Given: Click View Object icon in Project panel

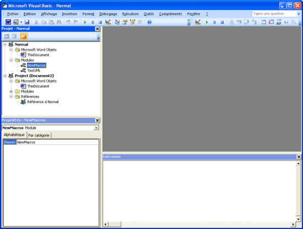Looking at the screenshot, I should click(14, 36).
